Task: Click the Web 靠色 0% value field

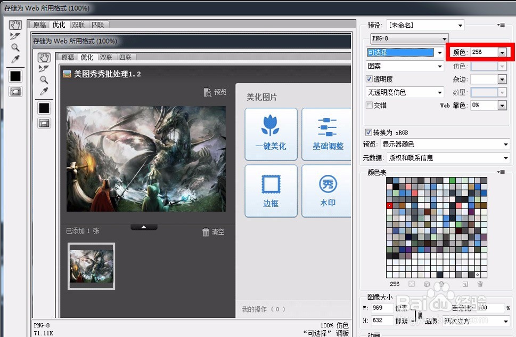Action: [484, 106]
